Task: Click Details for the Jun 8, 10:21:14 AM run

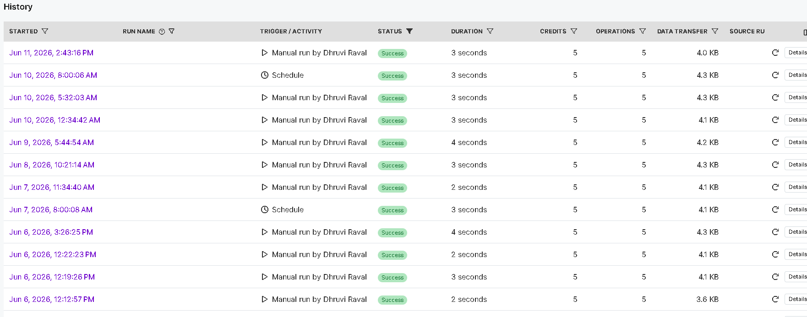Action: click(796, 165)
